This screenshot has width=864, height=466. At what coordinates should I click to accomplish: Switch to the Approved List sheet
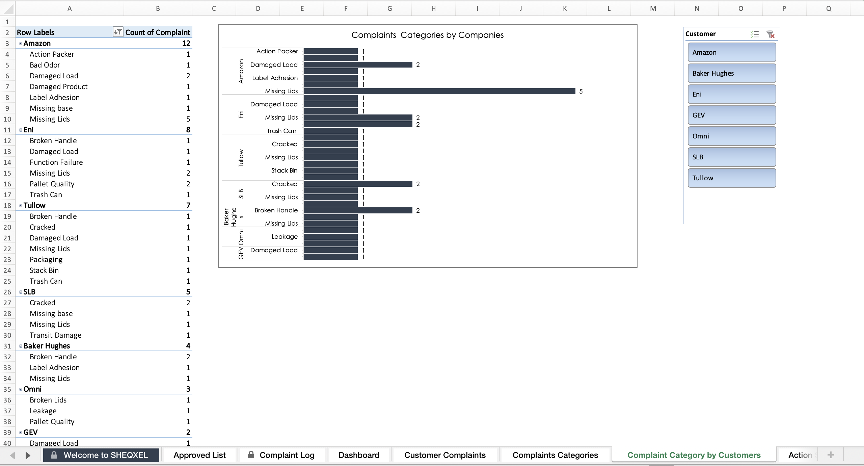[x=199, y=455]
